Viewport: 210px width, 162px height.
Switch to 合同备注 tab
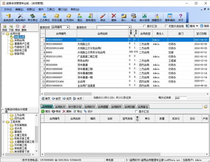[143, 107]
